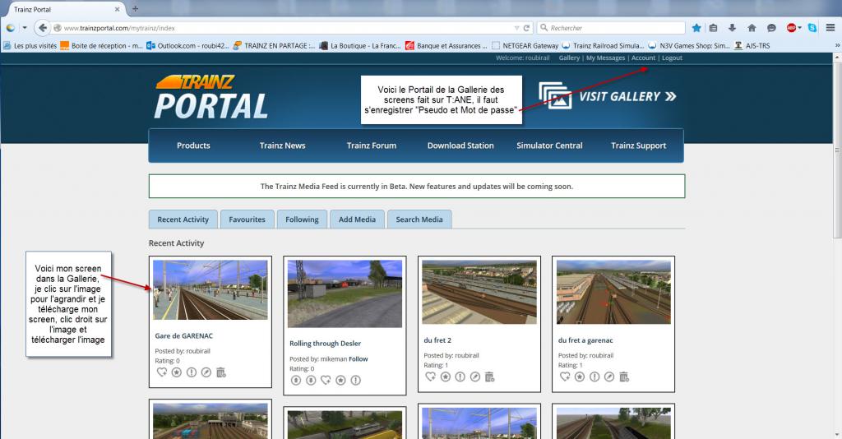Open a new browser tab with plus button
The width and height of the screenshot is (842, 439).
[x=136, y=8]
